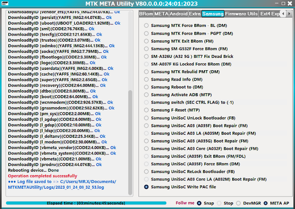Select UniSoC A03 LA (A035M) Boot Repair

pos(200,133)
